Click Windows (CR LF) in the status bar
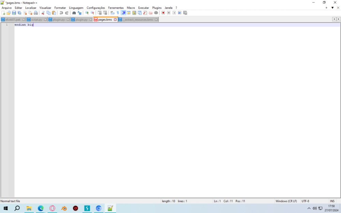Image resolution: width=341 pixels, height=213 pixels. (x=286, y=201)
